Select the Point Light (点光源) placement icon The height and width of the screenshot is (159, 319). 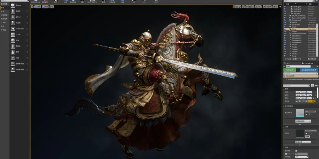coord(13,23)
